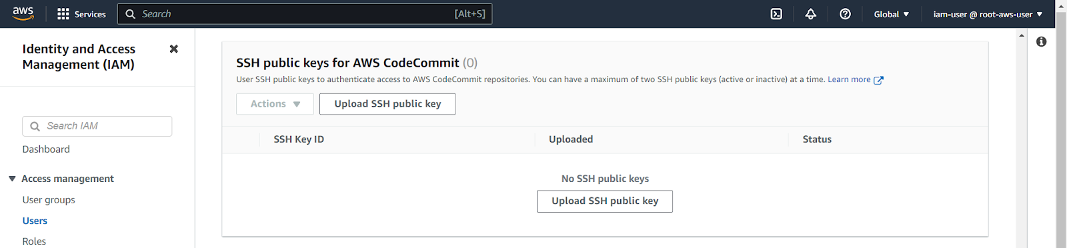Click the info panel icon
This screenshot has height=248, width=1067.
tap(1042, 41)
